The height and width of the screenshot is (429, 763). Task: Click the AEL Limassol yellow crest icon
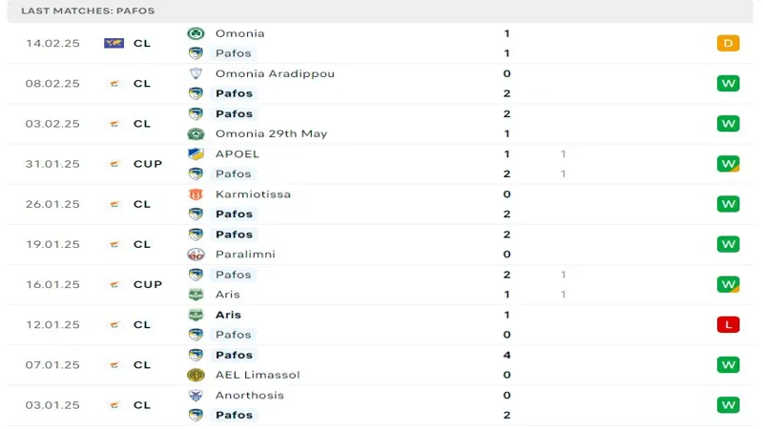point(196,375)
